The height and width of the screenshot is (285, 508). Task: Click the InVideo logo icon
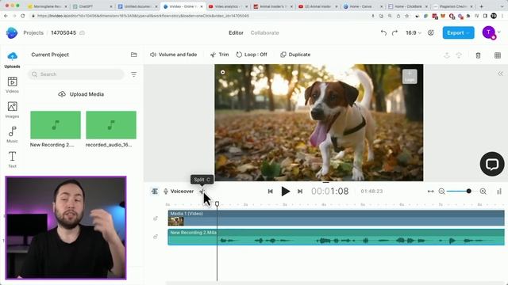(12, 32)
